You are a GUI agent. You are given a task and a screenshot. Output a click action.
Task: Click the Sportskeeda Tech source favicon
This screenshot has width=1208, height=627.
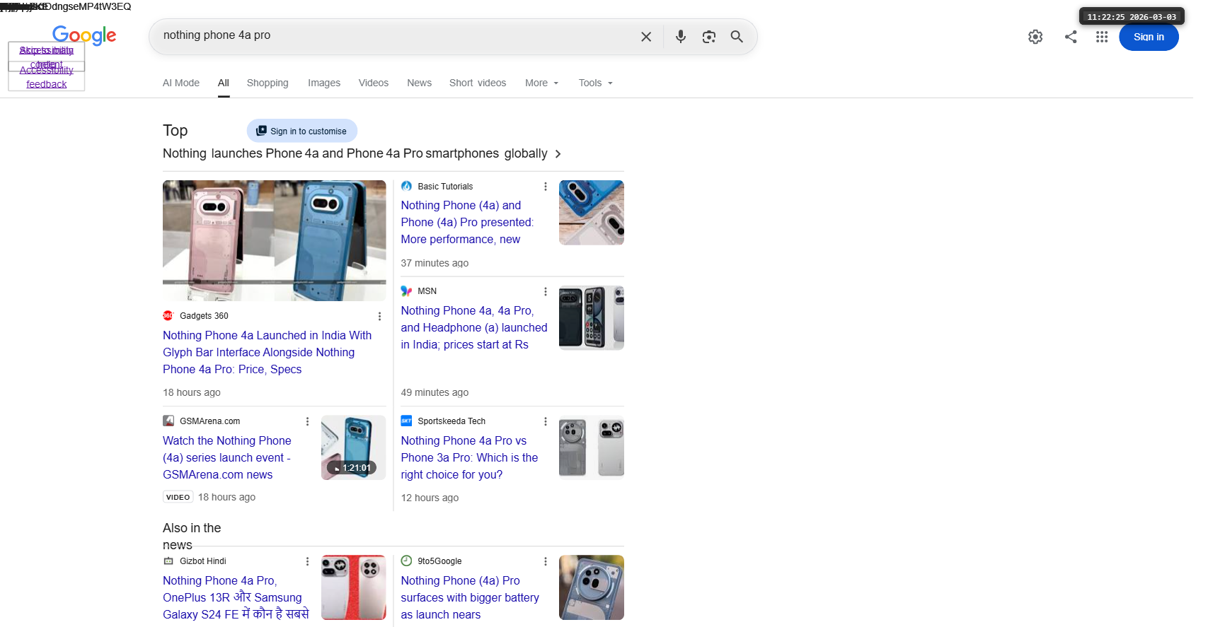coord(406,421)
